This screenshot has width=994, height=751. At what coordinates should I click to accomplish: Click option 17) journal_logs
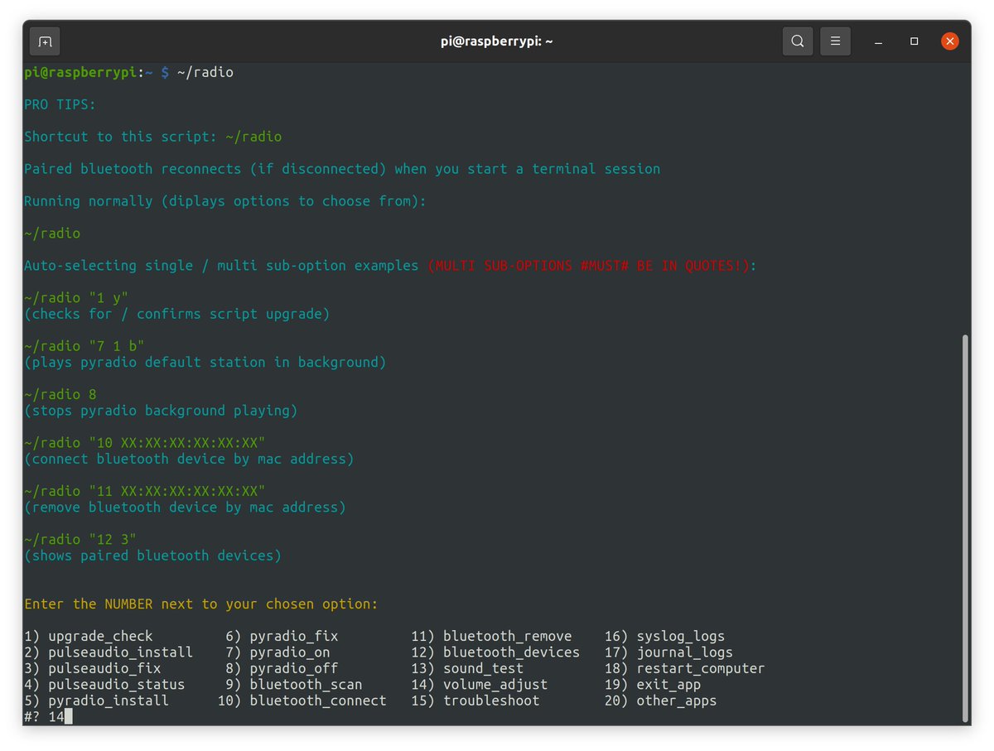click(x=669, y=652)
